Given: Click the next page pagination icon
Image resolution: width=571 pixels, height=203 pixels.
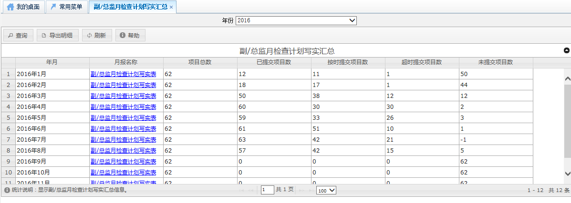Looking at the screenshot, I should [301, 190].
